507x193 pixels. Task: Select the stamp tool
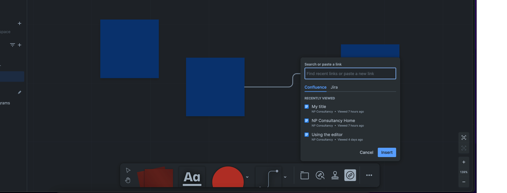pyautogui.click(x=335, y=175)
